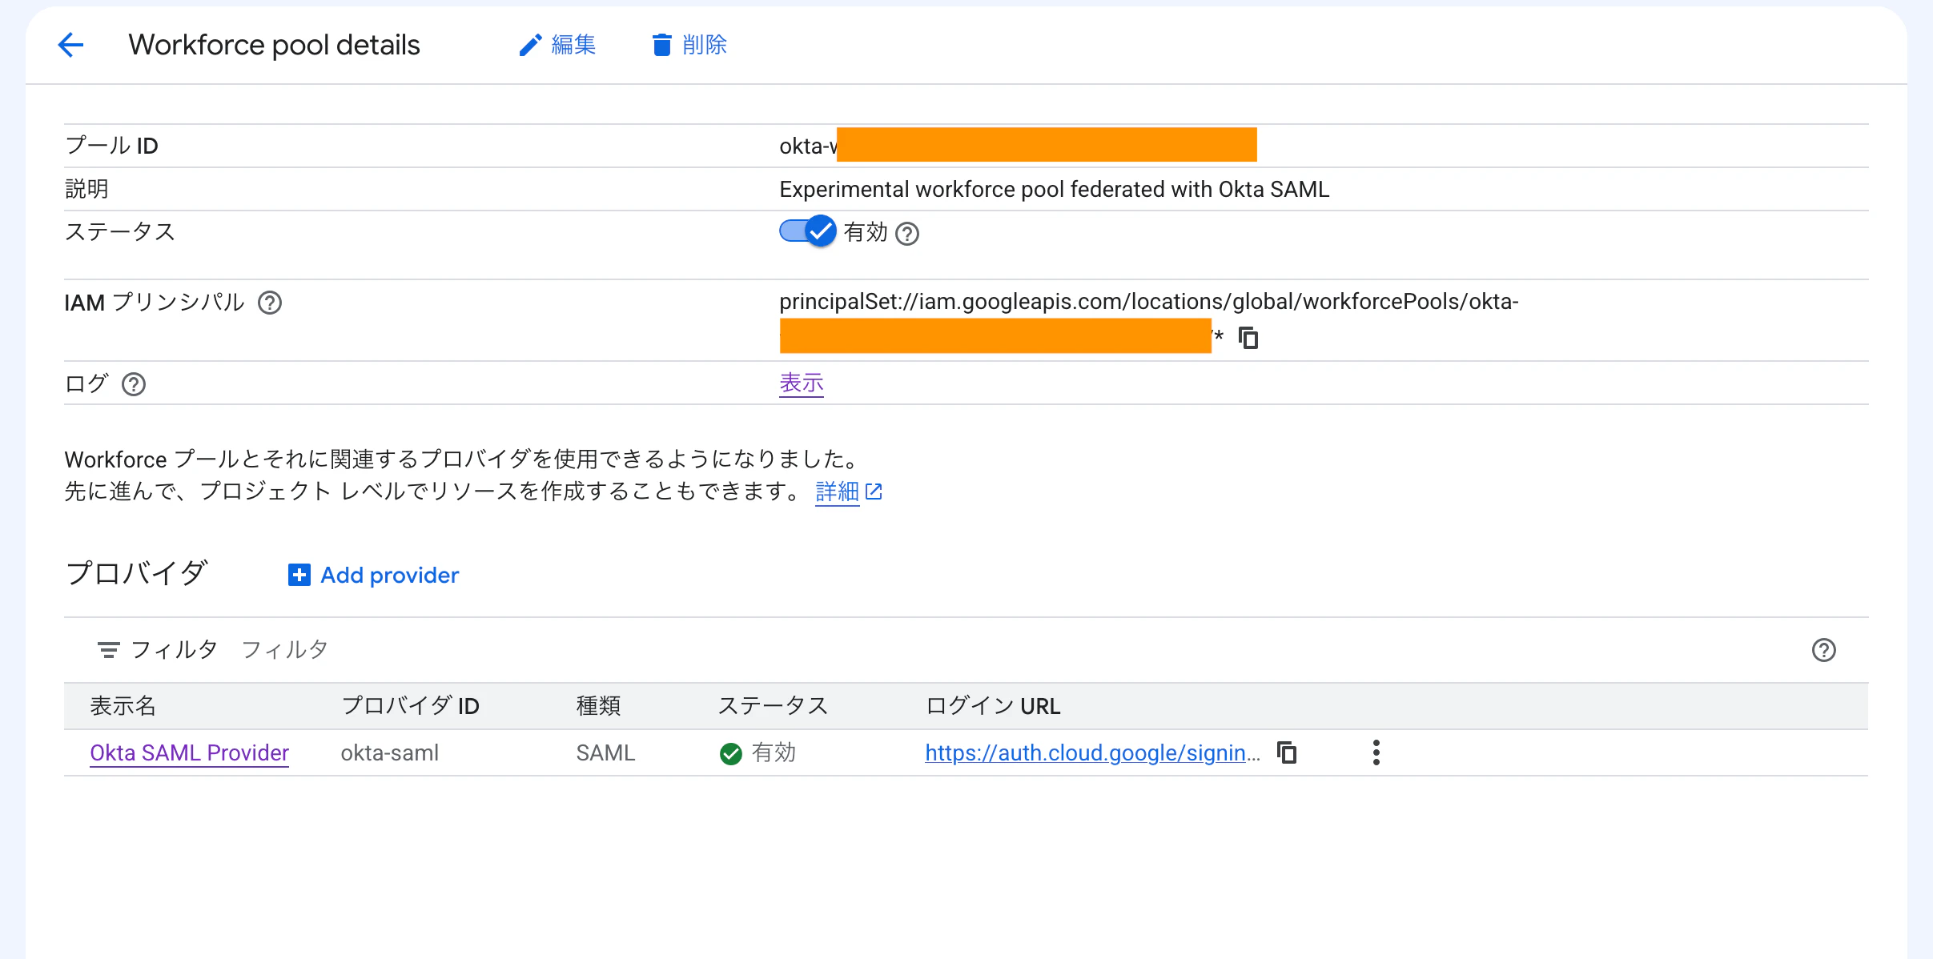Screen dimensions: 1933x959
Task: Click the 削除 trash delete button
Action: [689, 45]
